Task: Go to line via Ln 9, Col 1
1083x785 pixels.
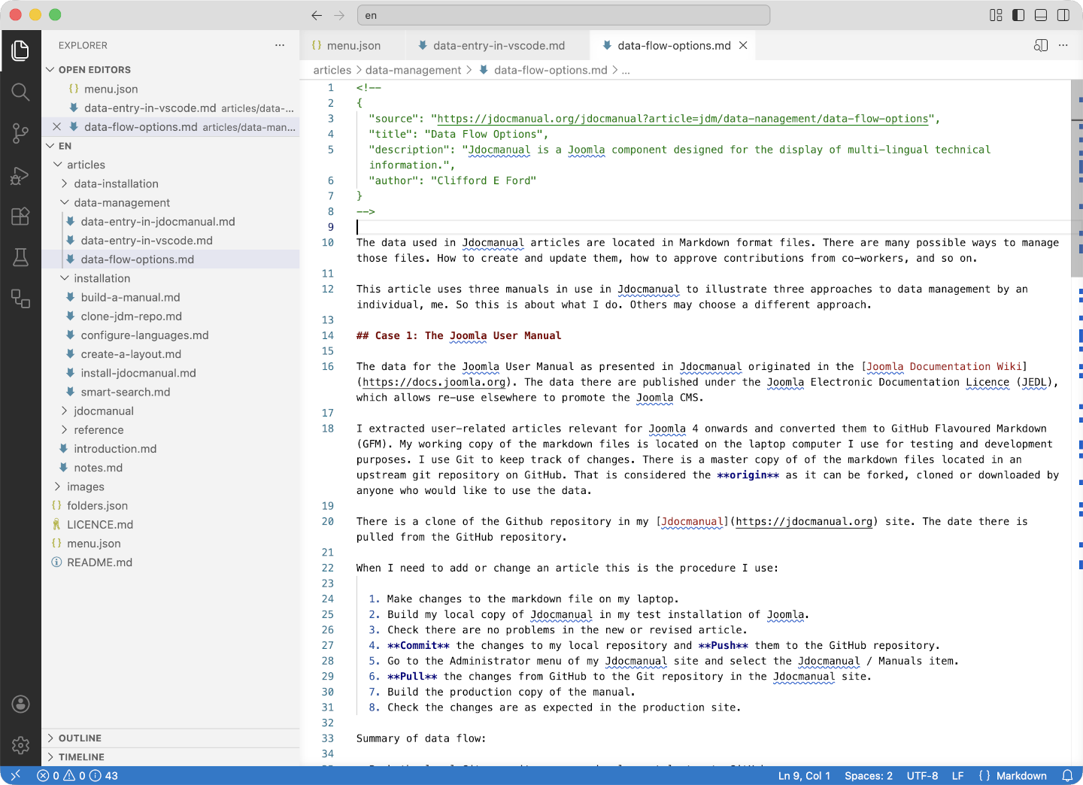Action: pos(804,775)
